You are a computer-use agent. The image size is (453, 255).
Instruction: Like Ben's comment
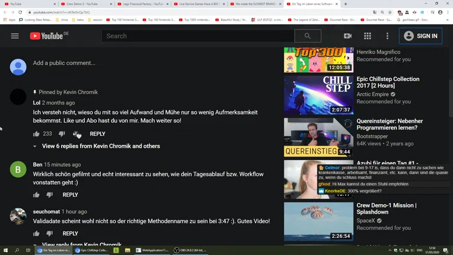point(36,195)
